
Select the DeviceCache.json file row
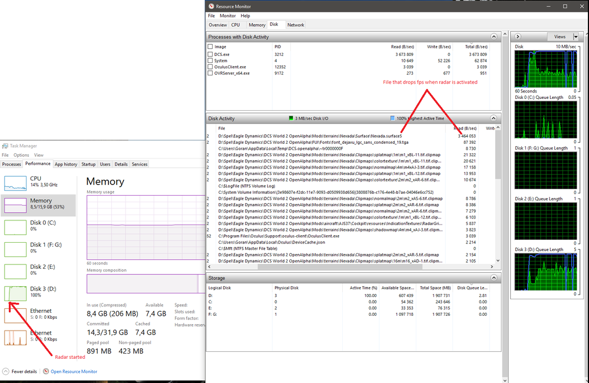(350, 242)
